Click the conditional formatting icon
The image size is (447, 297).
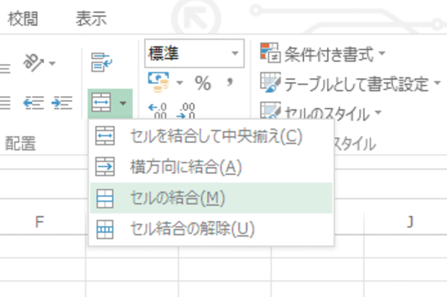270,53
